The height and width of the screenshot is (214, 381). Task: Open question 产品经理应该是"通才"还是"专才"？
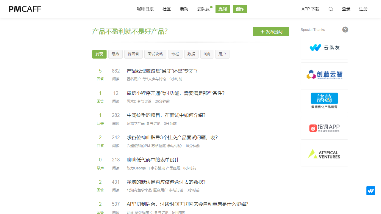tap(162, 71)
